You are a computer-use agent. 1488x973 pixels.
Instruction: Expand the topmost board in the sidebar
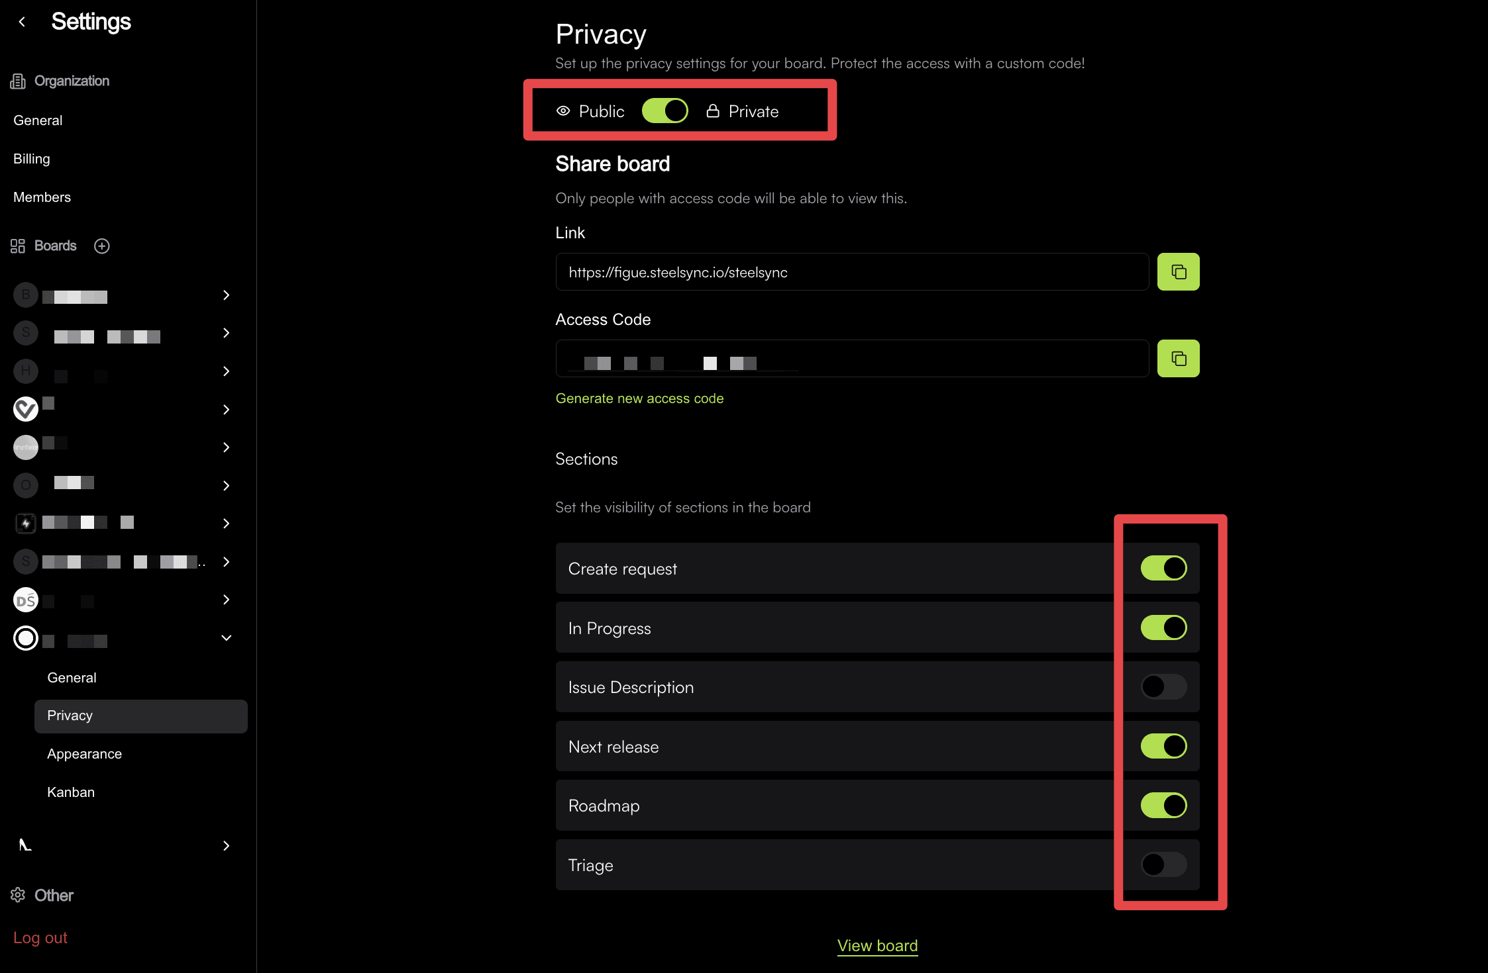tap(226, 295)
